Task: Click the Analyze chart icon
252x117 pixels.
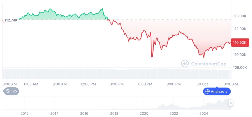Action: point(207,92)
